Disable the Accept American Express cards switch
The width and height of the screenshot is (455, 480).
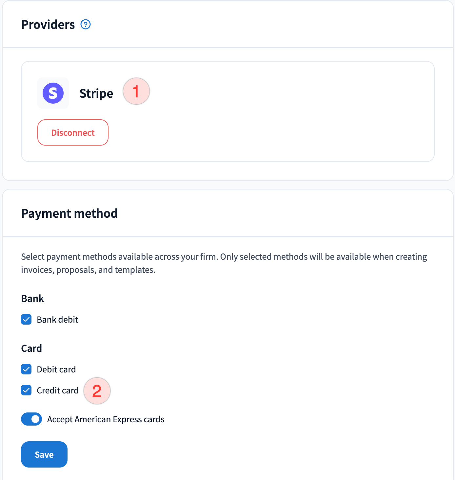(x=31, y=419)
